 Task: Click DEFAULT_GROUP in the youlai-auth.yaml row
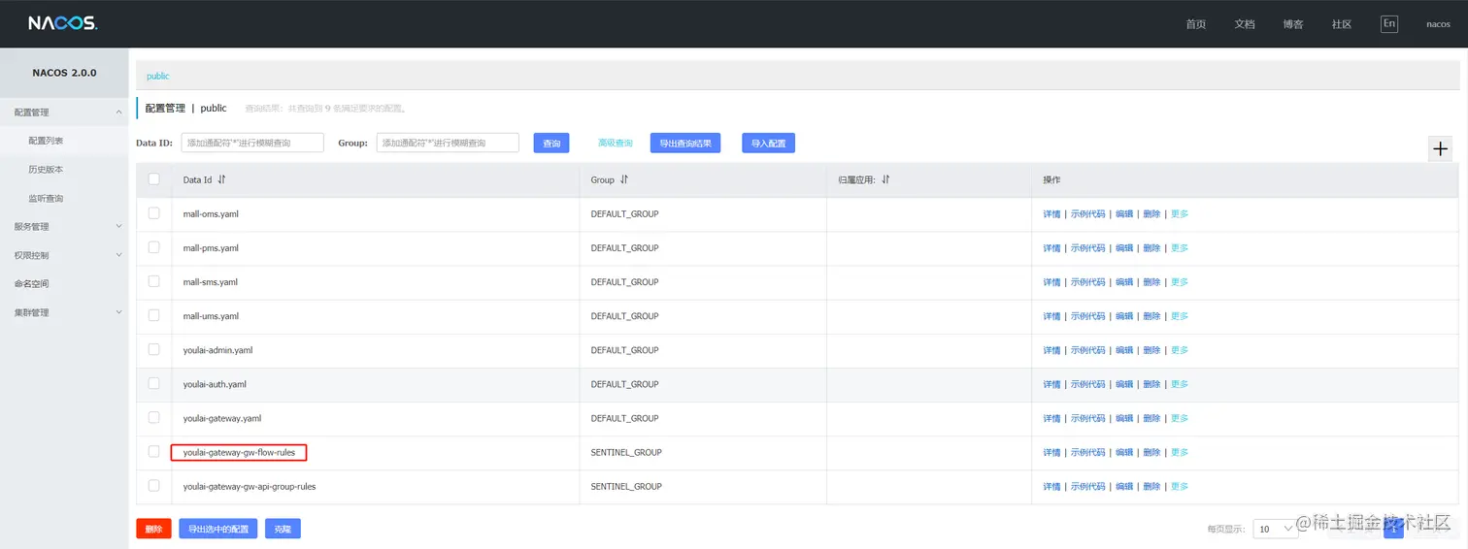[x=624, y=384]
